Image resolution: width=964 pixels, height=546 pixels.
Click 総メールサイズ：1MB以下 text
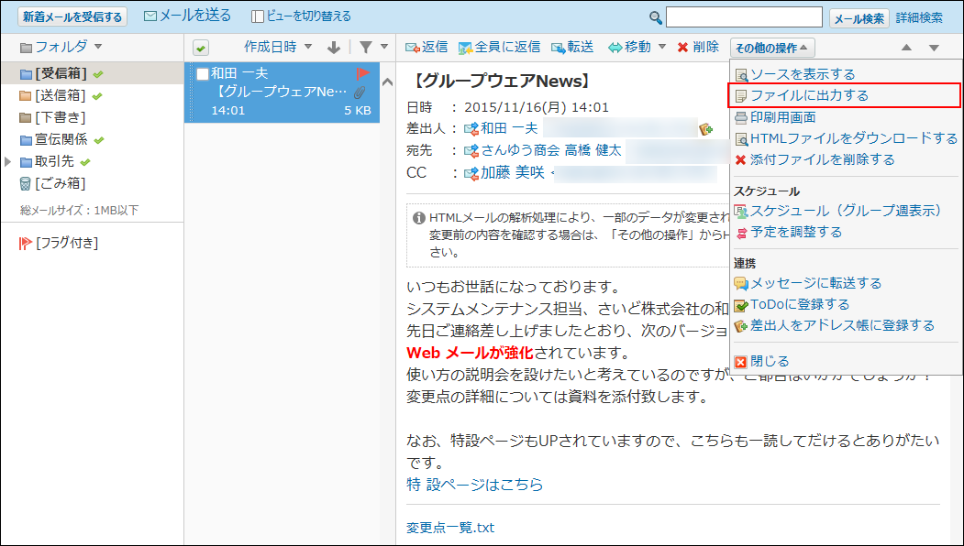[79, 210]
